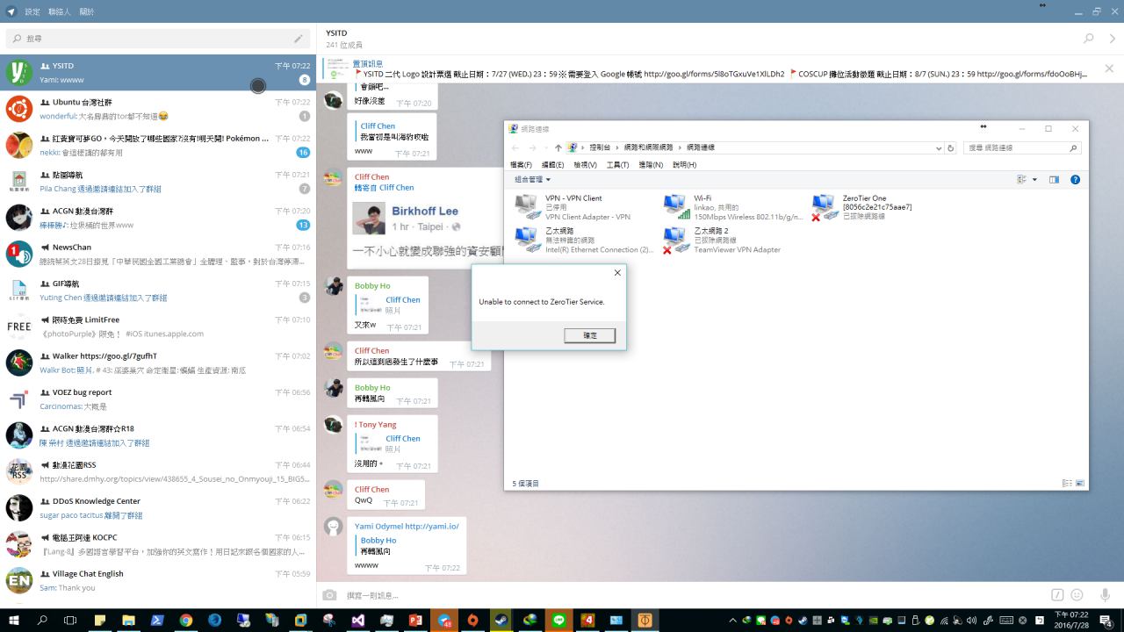The height and width of the screenshot is (632, 1124).
Task: Expand the address bar history dropdown
Action: coord(939,148)
